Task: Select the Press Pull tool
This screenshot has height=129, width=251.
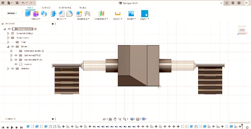Action: click(x=54, y=14)
